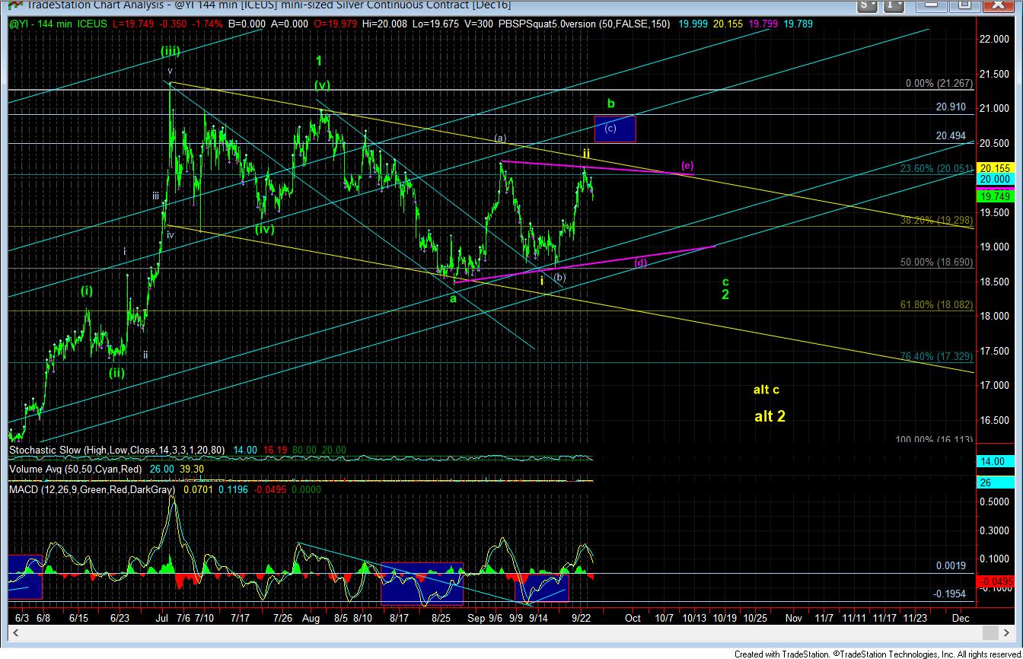Click the green 'a' wave label
The image size is (1023, 659).
[x=452, y=298]
